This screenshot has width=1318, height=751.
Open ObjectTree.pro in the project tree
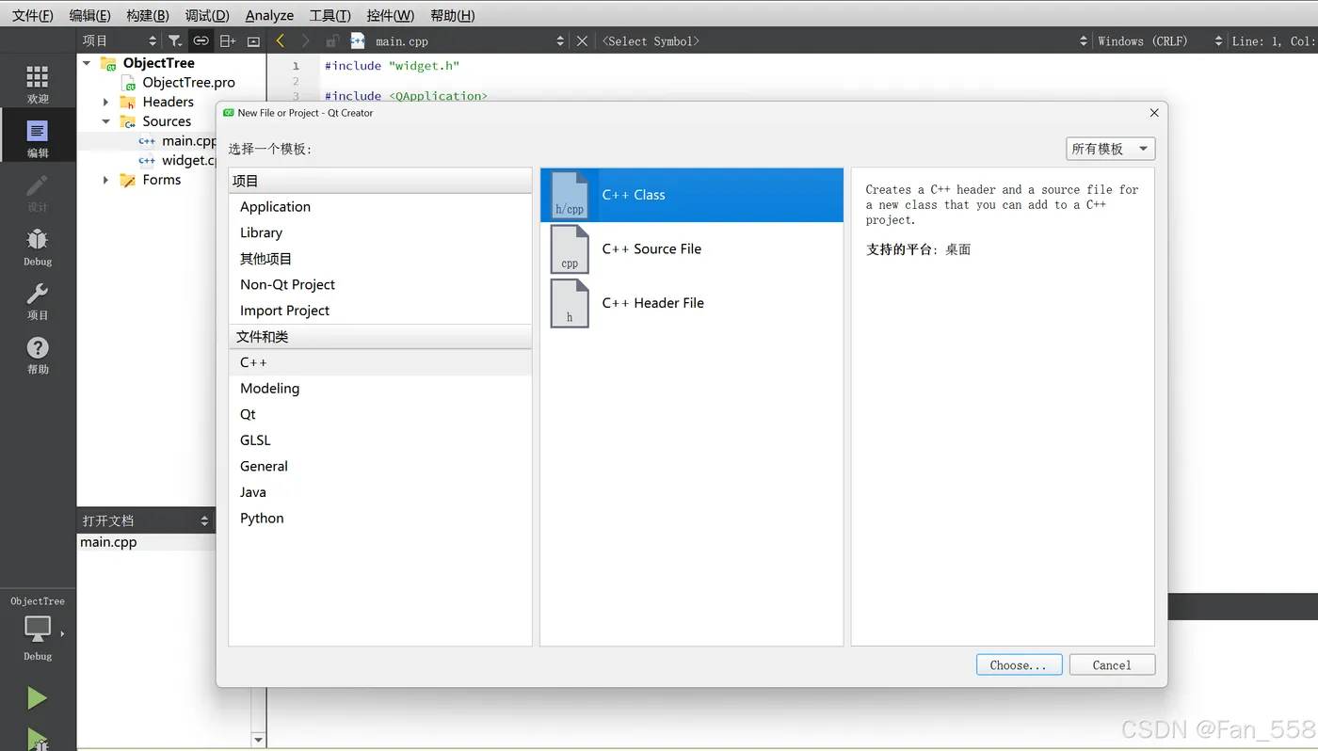point(188,83)
